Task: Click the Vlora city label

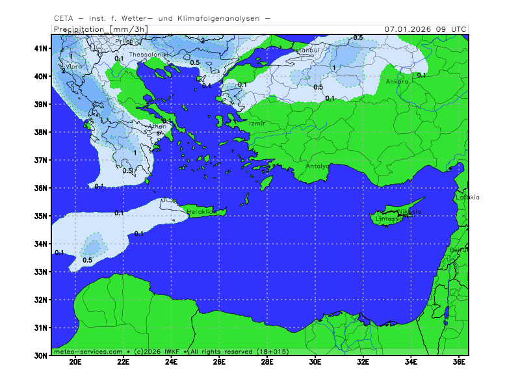Action: [x=73, y=66]
